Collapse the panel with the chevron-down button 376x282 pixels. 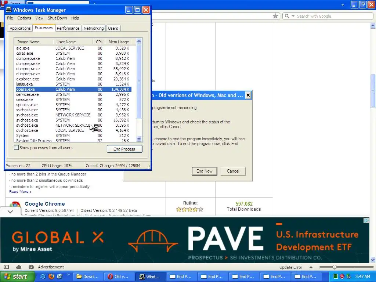(x=10, y=212)
